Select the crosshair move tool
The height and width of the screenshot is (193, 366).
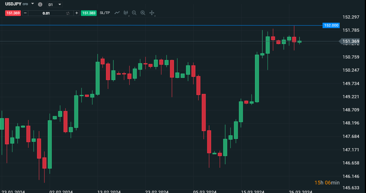pyautogui.click(x=152, y=13)
